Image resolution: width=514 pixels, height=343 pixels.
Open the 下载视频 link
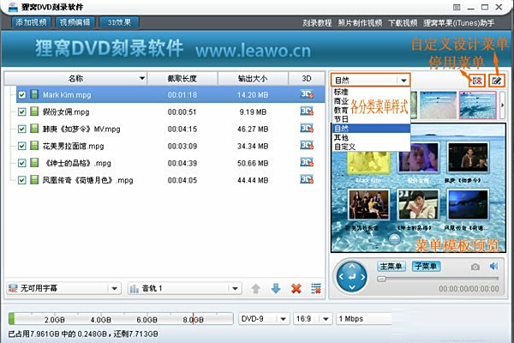403,23
